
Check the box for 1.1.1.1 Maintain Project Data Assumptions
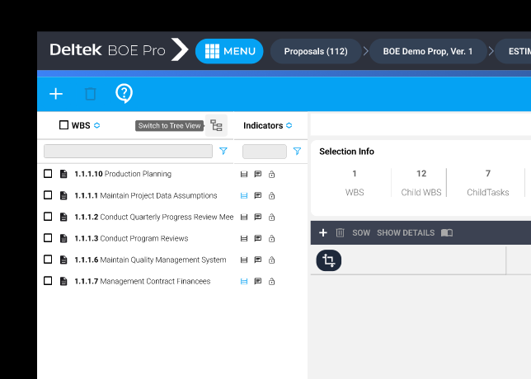point(48,195)
